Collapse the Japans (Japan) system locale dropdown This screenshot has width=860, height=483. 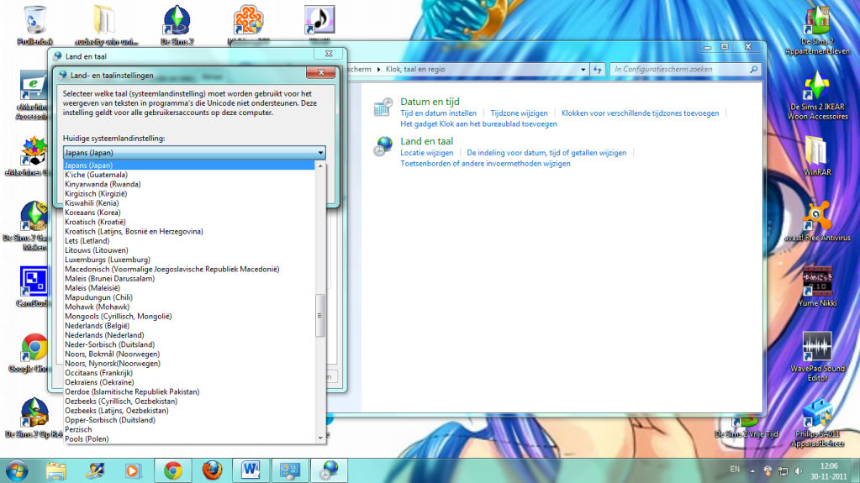click(x=320, y=153)
